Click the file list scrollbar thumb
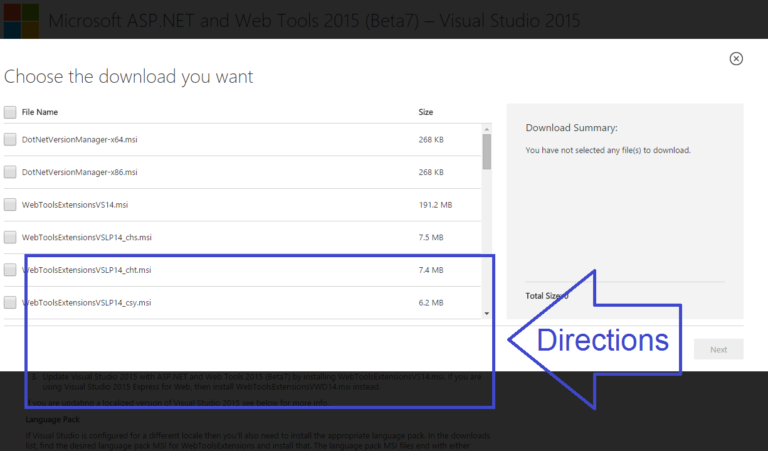 [x=487, y=152]
